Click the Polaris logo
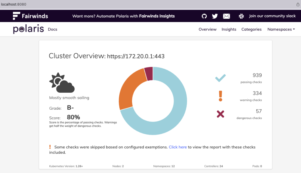Viewport: 301px width, 173px height. click(29, 29)
